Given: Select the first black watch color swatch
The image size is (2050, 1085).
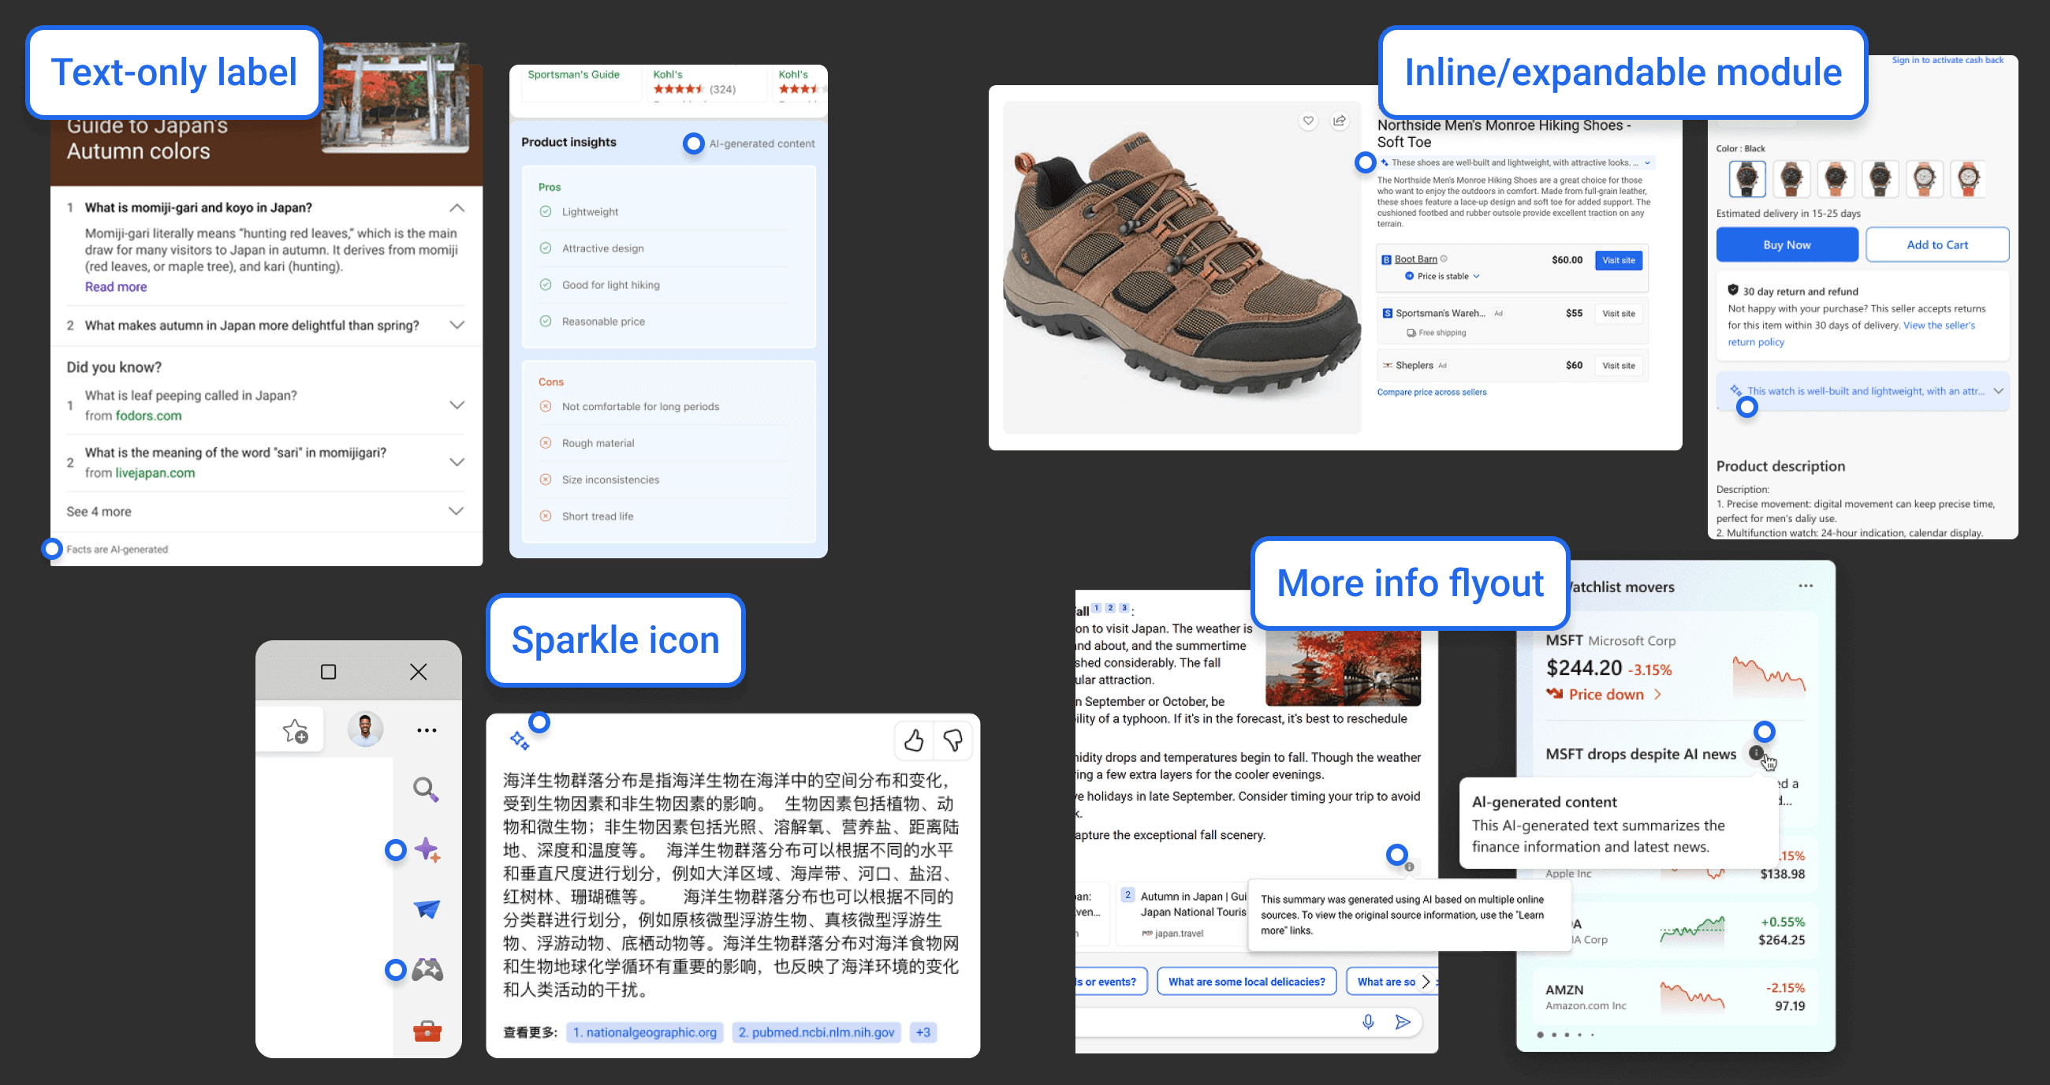Looking at the screenshot, I should pos(1746,178).
